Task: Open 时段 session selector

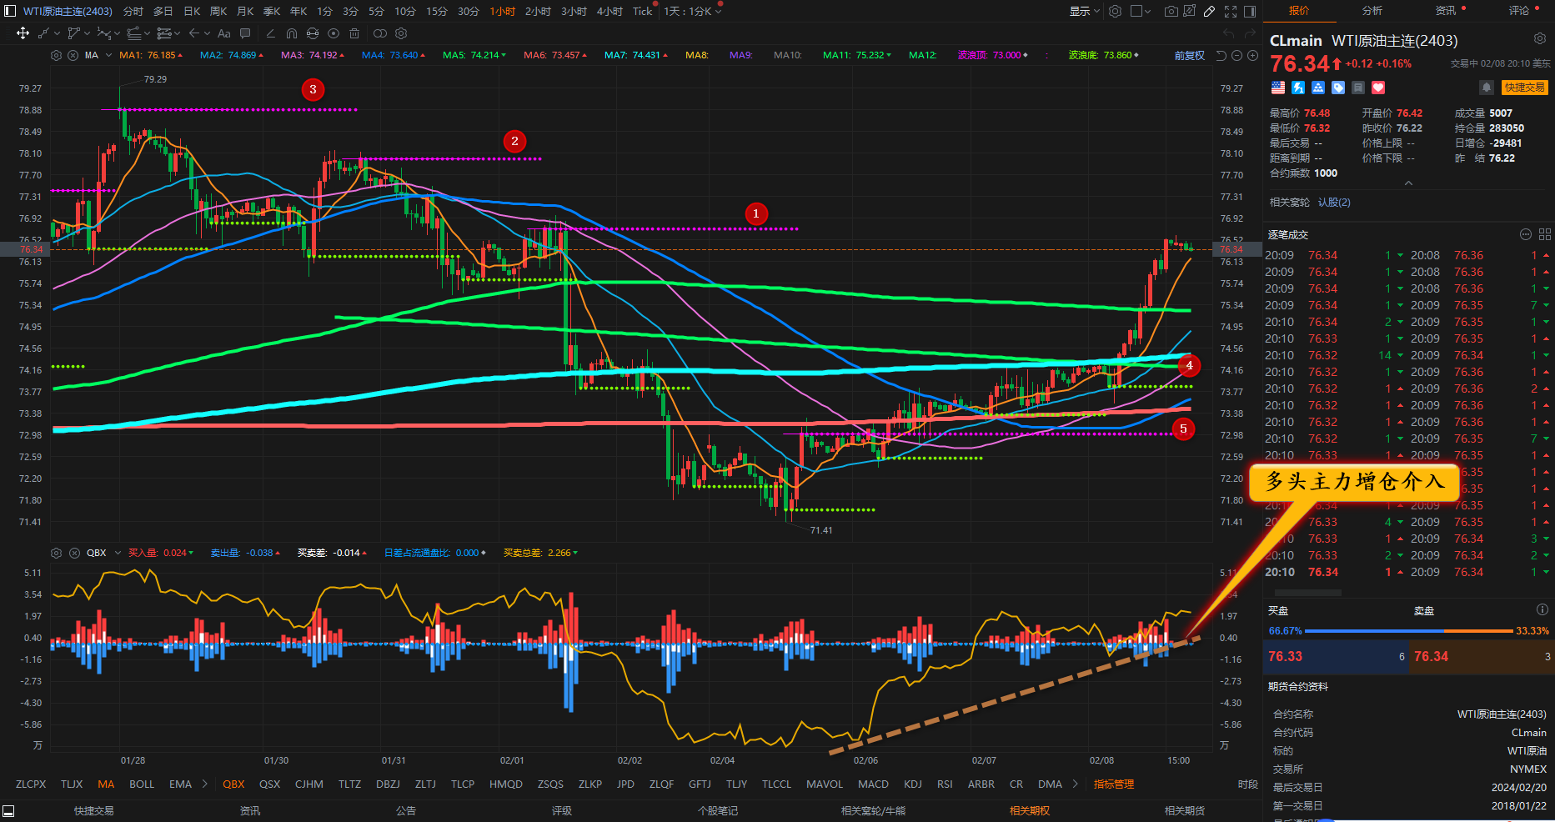Action: pos(1247,784)
